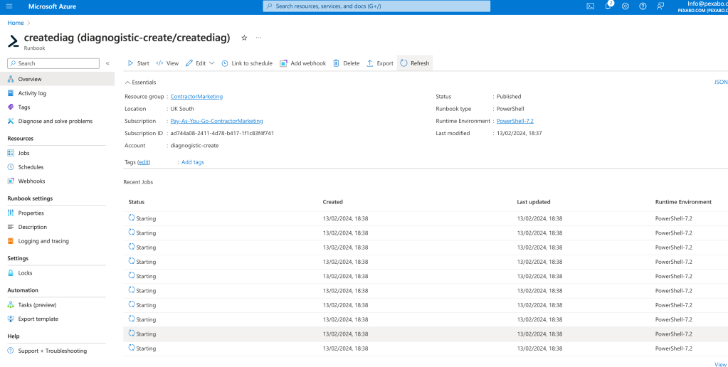Open Cloud Shell from the top bar

point(590,6)
